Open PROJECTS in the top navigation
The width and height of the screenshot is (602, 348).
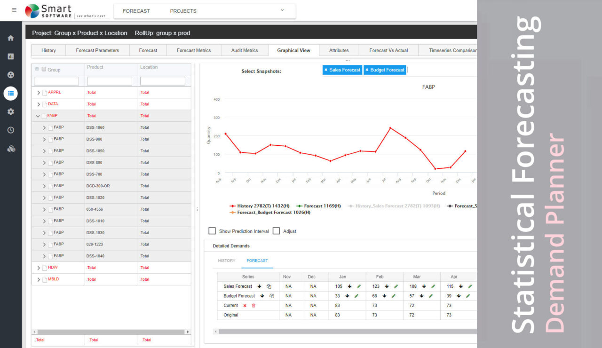[x=183, y=11]
